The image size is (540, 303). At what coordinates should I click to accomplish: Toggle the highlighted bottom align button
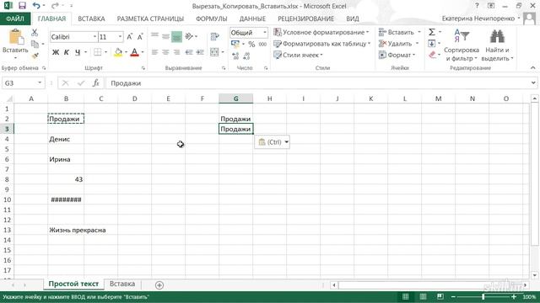[176, 36]
